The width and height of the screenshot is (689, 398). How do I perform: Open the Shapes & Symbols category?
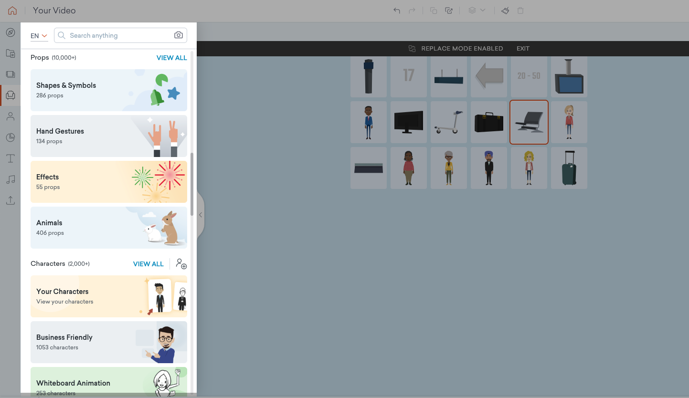(108, 90)
